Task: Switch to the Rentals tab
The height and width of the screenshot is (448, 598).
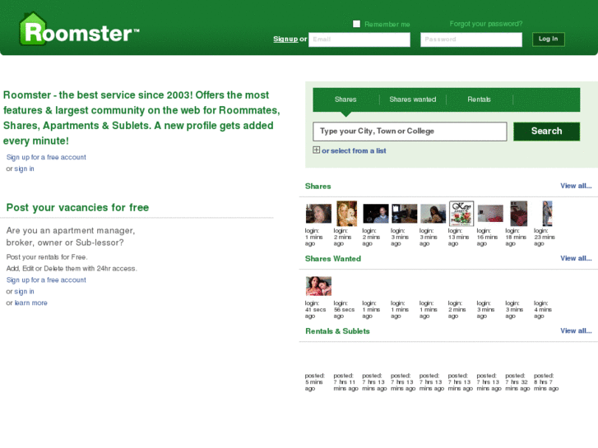Action: tap(479, 99)
